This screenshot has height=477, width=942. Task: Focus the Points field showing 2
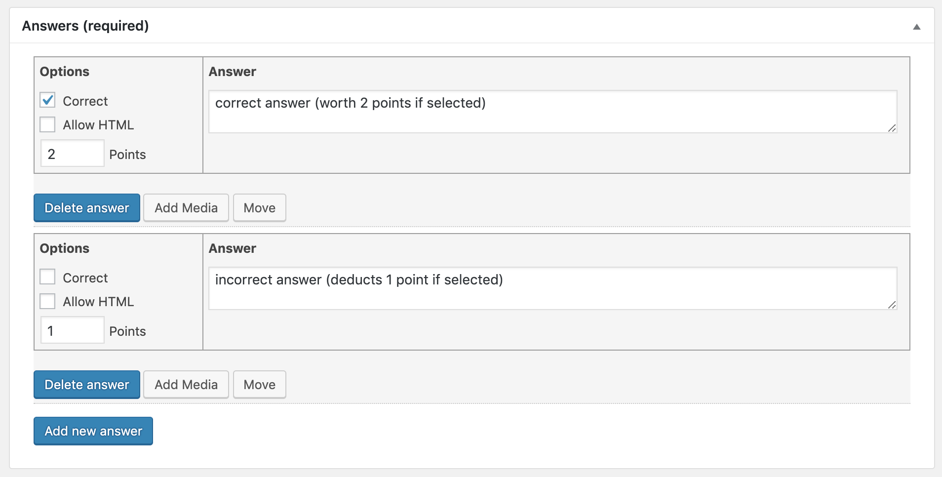[72, 153]
